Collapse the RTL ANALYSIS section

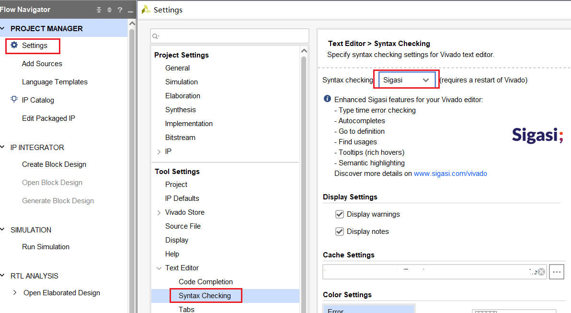click(2, 276)
